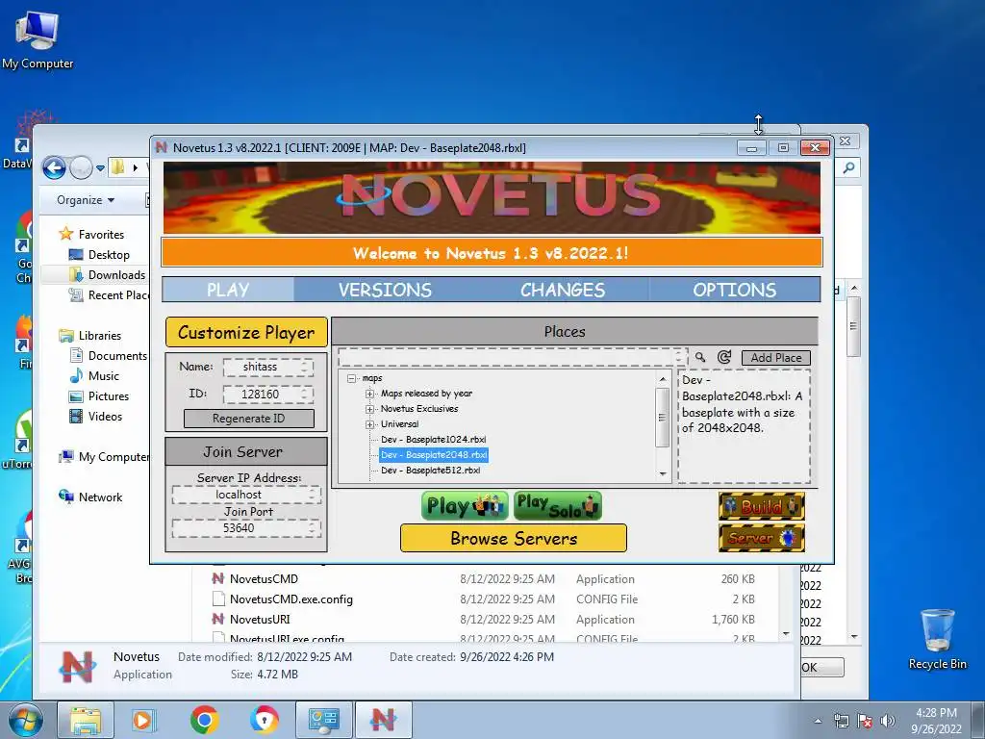This screenshot has width=985, height=739.
Task: Expand Maps released by year node
Action: coord(369,394)
